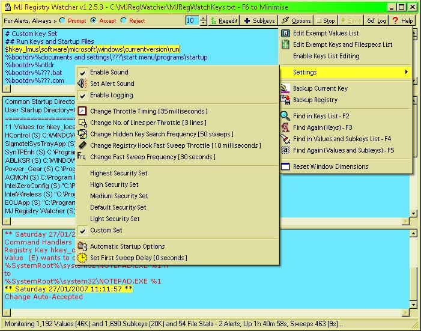Select the ## Run Keys and Startup Files line

click(49, 41)
